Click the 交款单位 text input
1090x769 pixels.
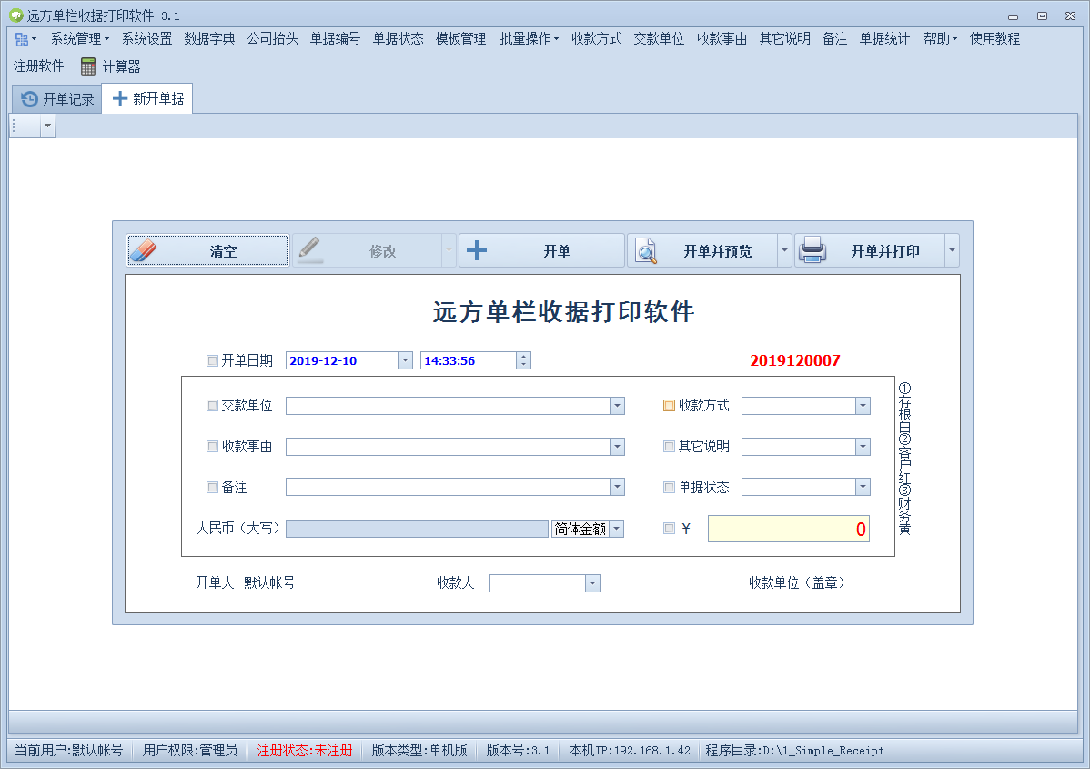[x=448, y=406]
